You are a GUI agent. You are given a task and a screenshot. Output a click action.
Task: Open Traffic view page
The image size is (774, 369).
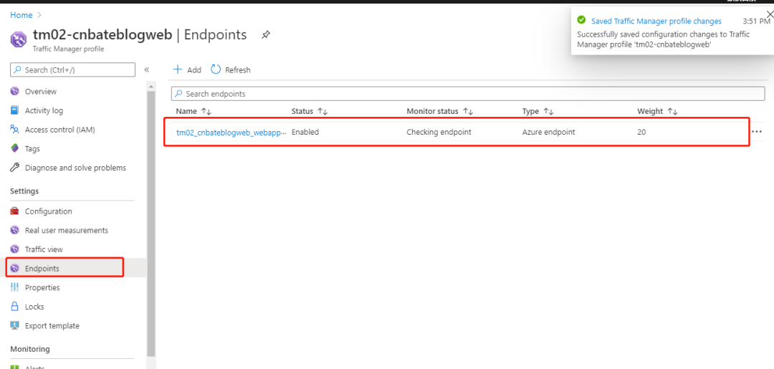point(44,249)
